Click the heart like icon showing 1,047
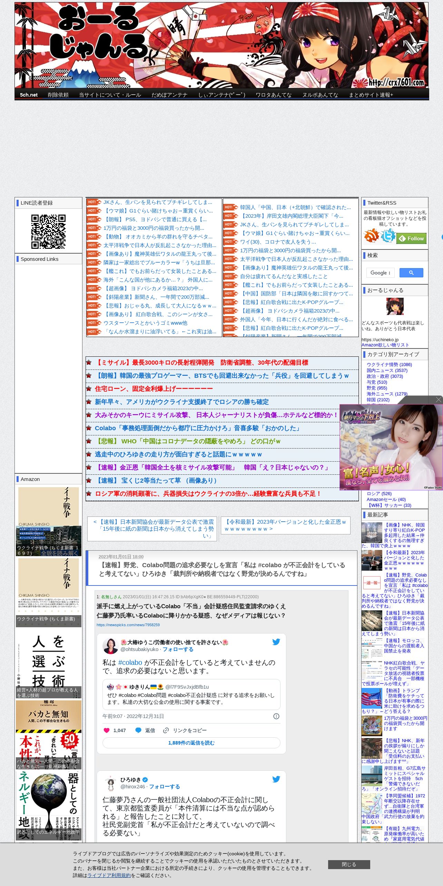The height and width of the screenshot is (886, 443). 107,730
